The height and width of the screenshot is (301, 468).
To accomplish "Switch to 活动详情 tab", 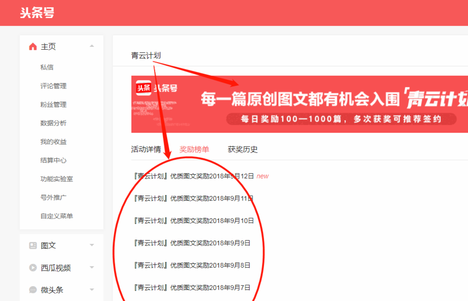I will tap(146, 149).
